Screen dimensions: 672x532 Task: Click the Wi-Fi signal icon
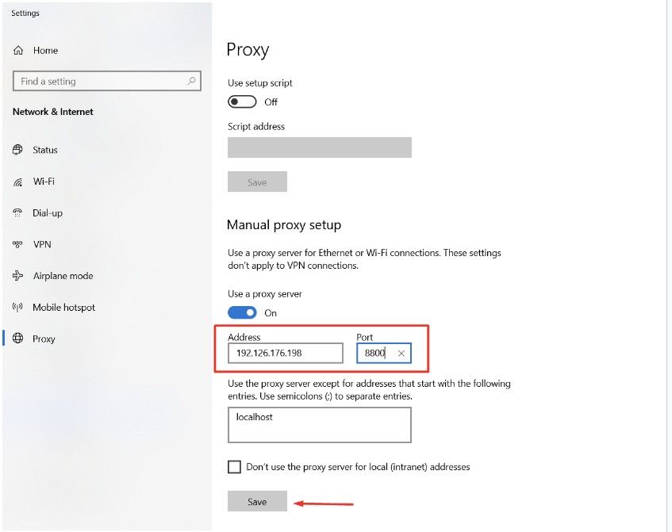(17, 182)
